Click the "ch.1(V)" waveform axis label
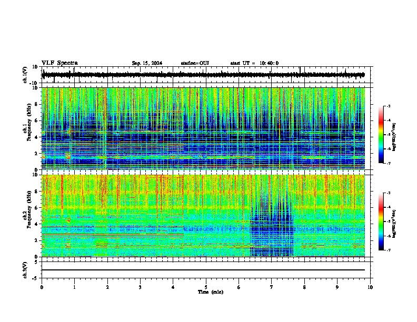The image size is (417, 322). coord(25,75)
